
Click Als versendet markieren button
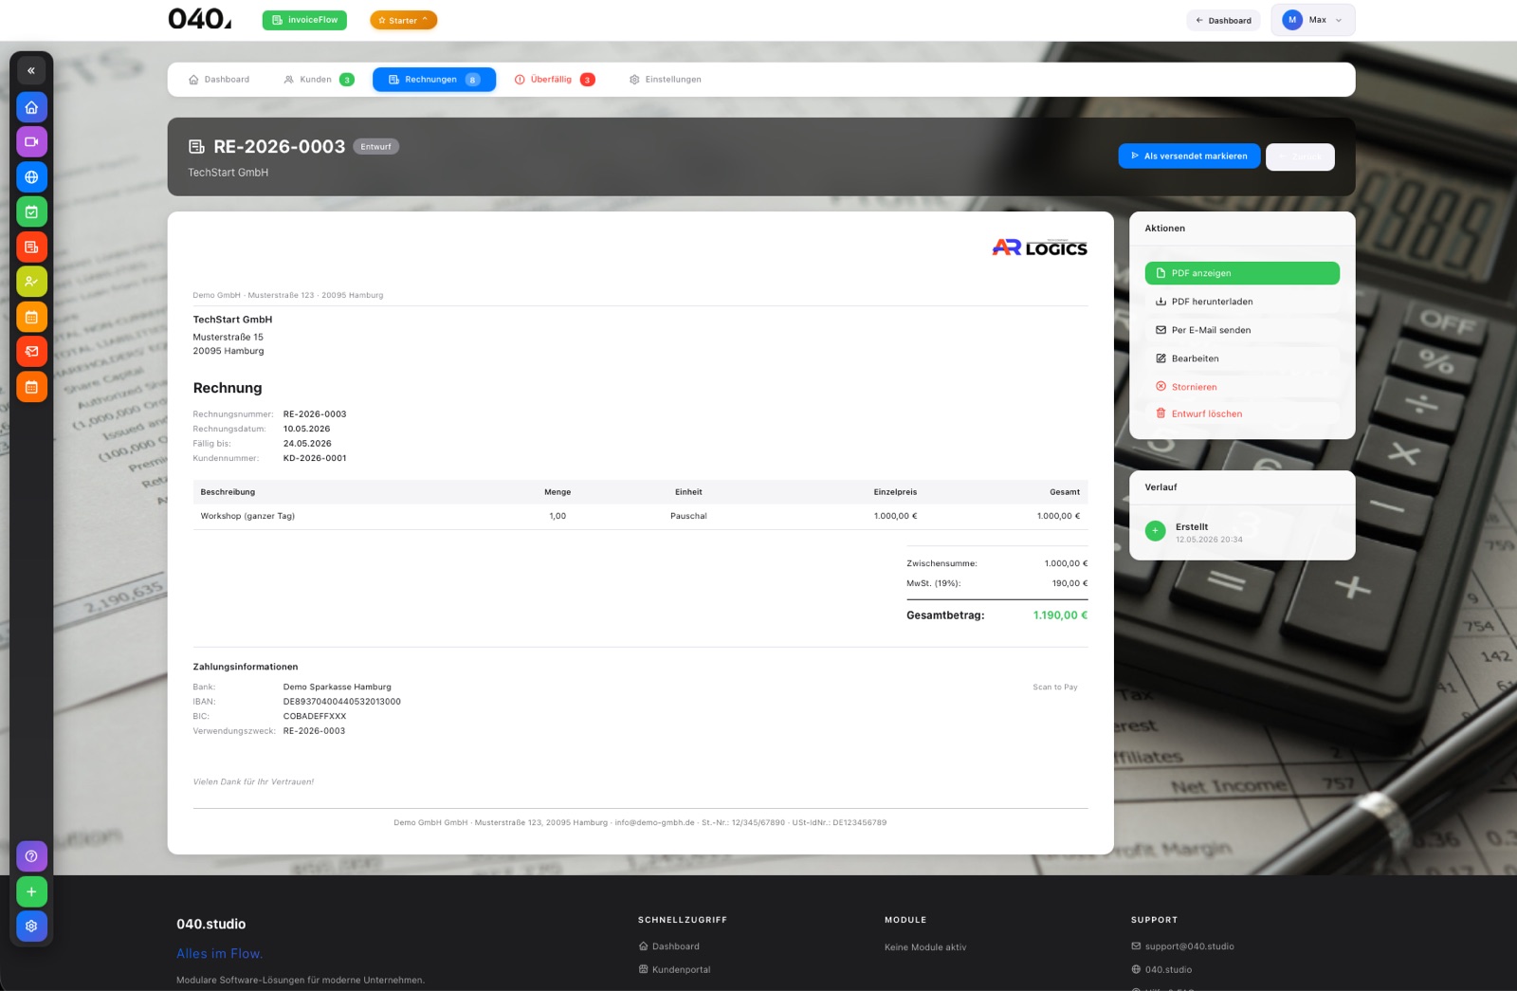pos(1189,156)
